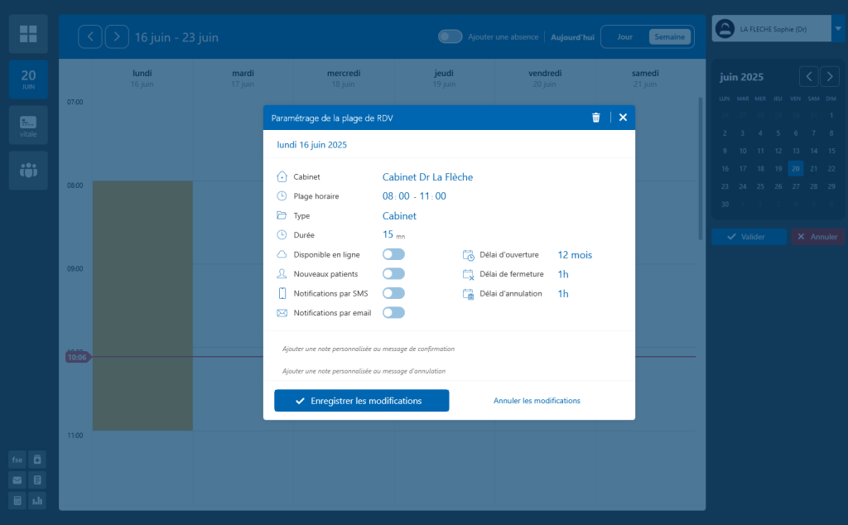
Task: Switch on Notifications par email
Action: (x=393, y=312)
